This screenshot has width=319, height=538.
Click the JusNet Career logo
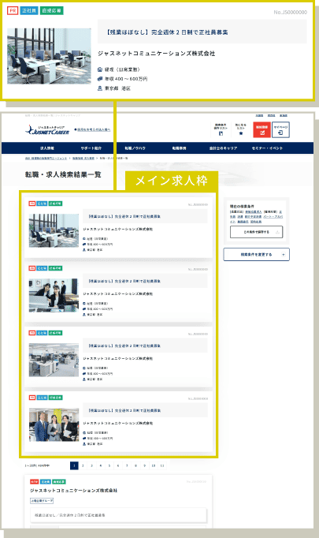(x=47, y=129)
